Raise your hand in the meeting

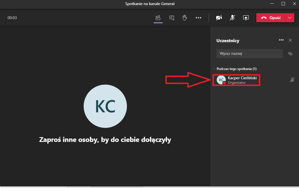(x=185, y=18)
